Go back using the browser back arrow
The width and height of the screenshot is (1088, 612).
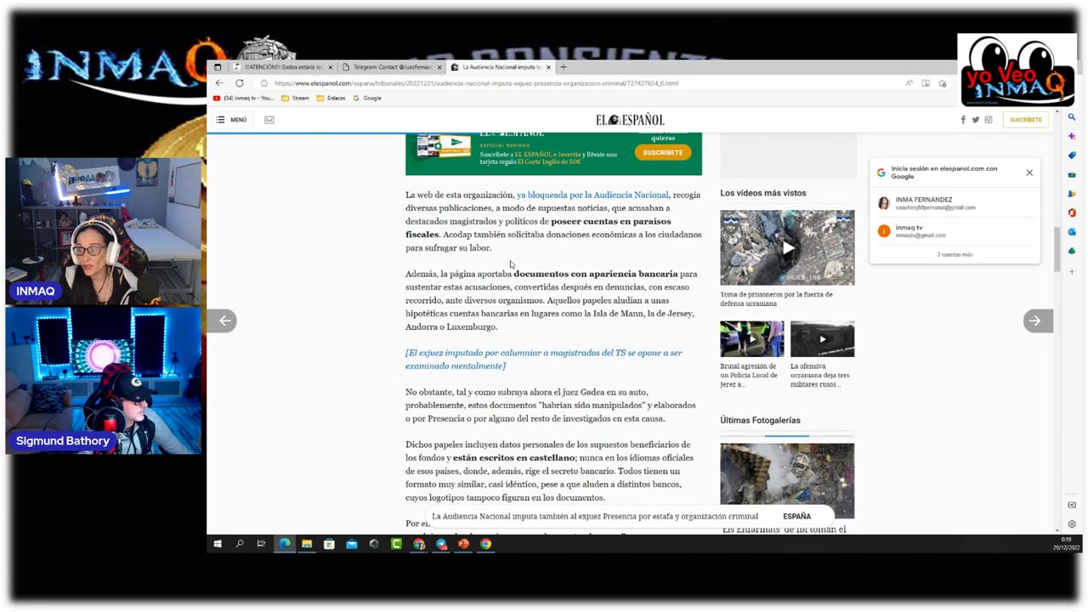click(219, 83)
